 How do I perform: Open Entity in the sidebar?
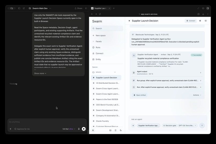click(98, 59)
